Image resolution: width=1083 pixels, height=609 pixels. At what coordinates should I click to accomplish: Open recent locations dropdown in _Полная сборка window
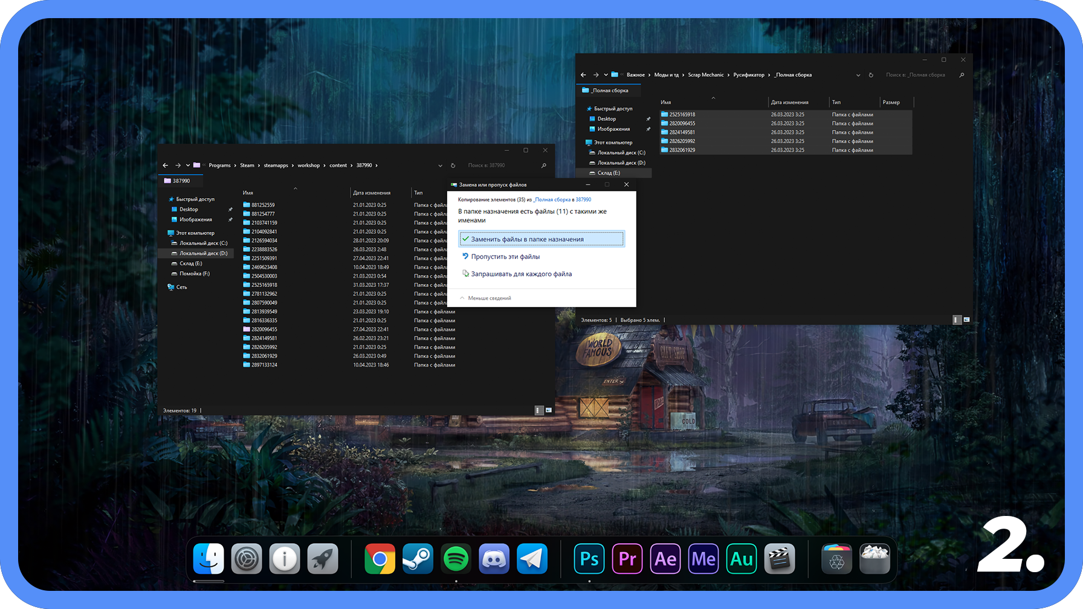tap(606, 75)
